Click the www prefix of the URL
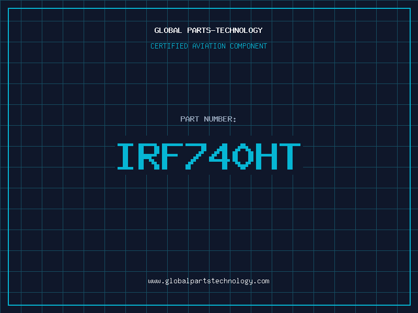 154,281
